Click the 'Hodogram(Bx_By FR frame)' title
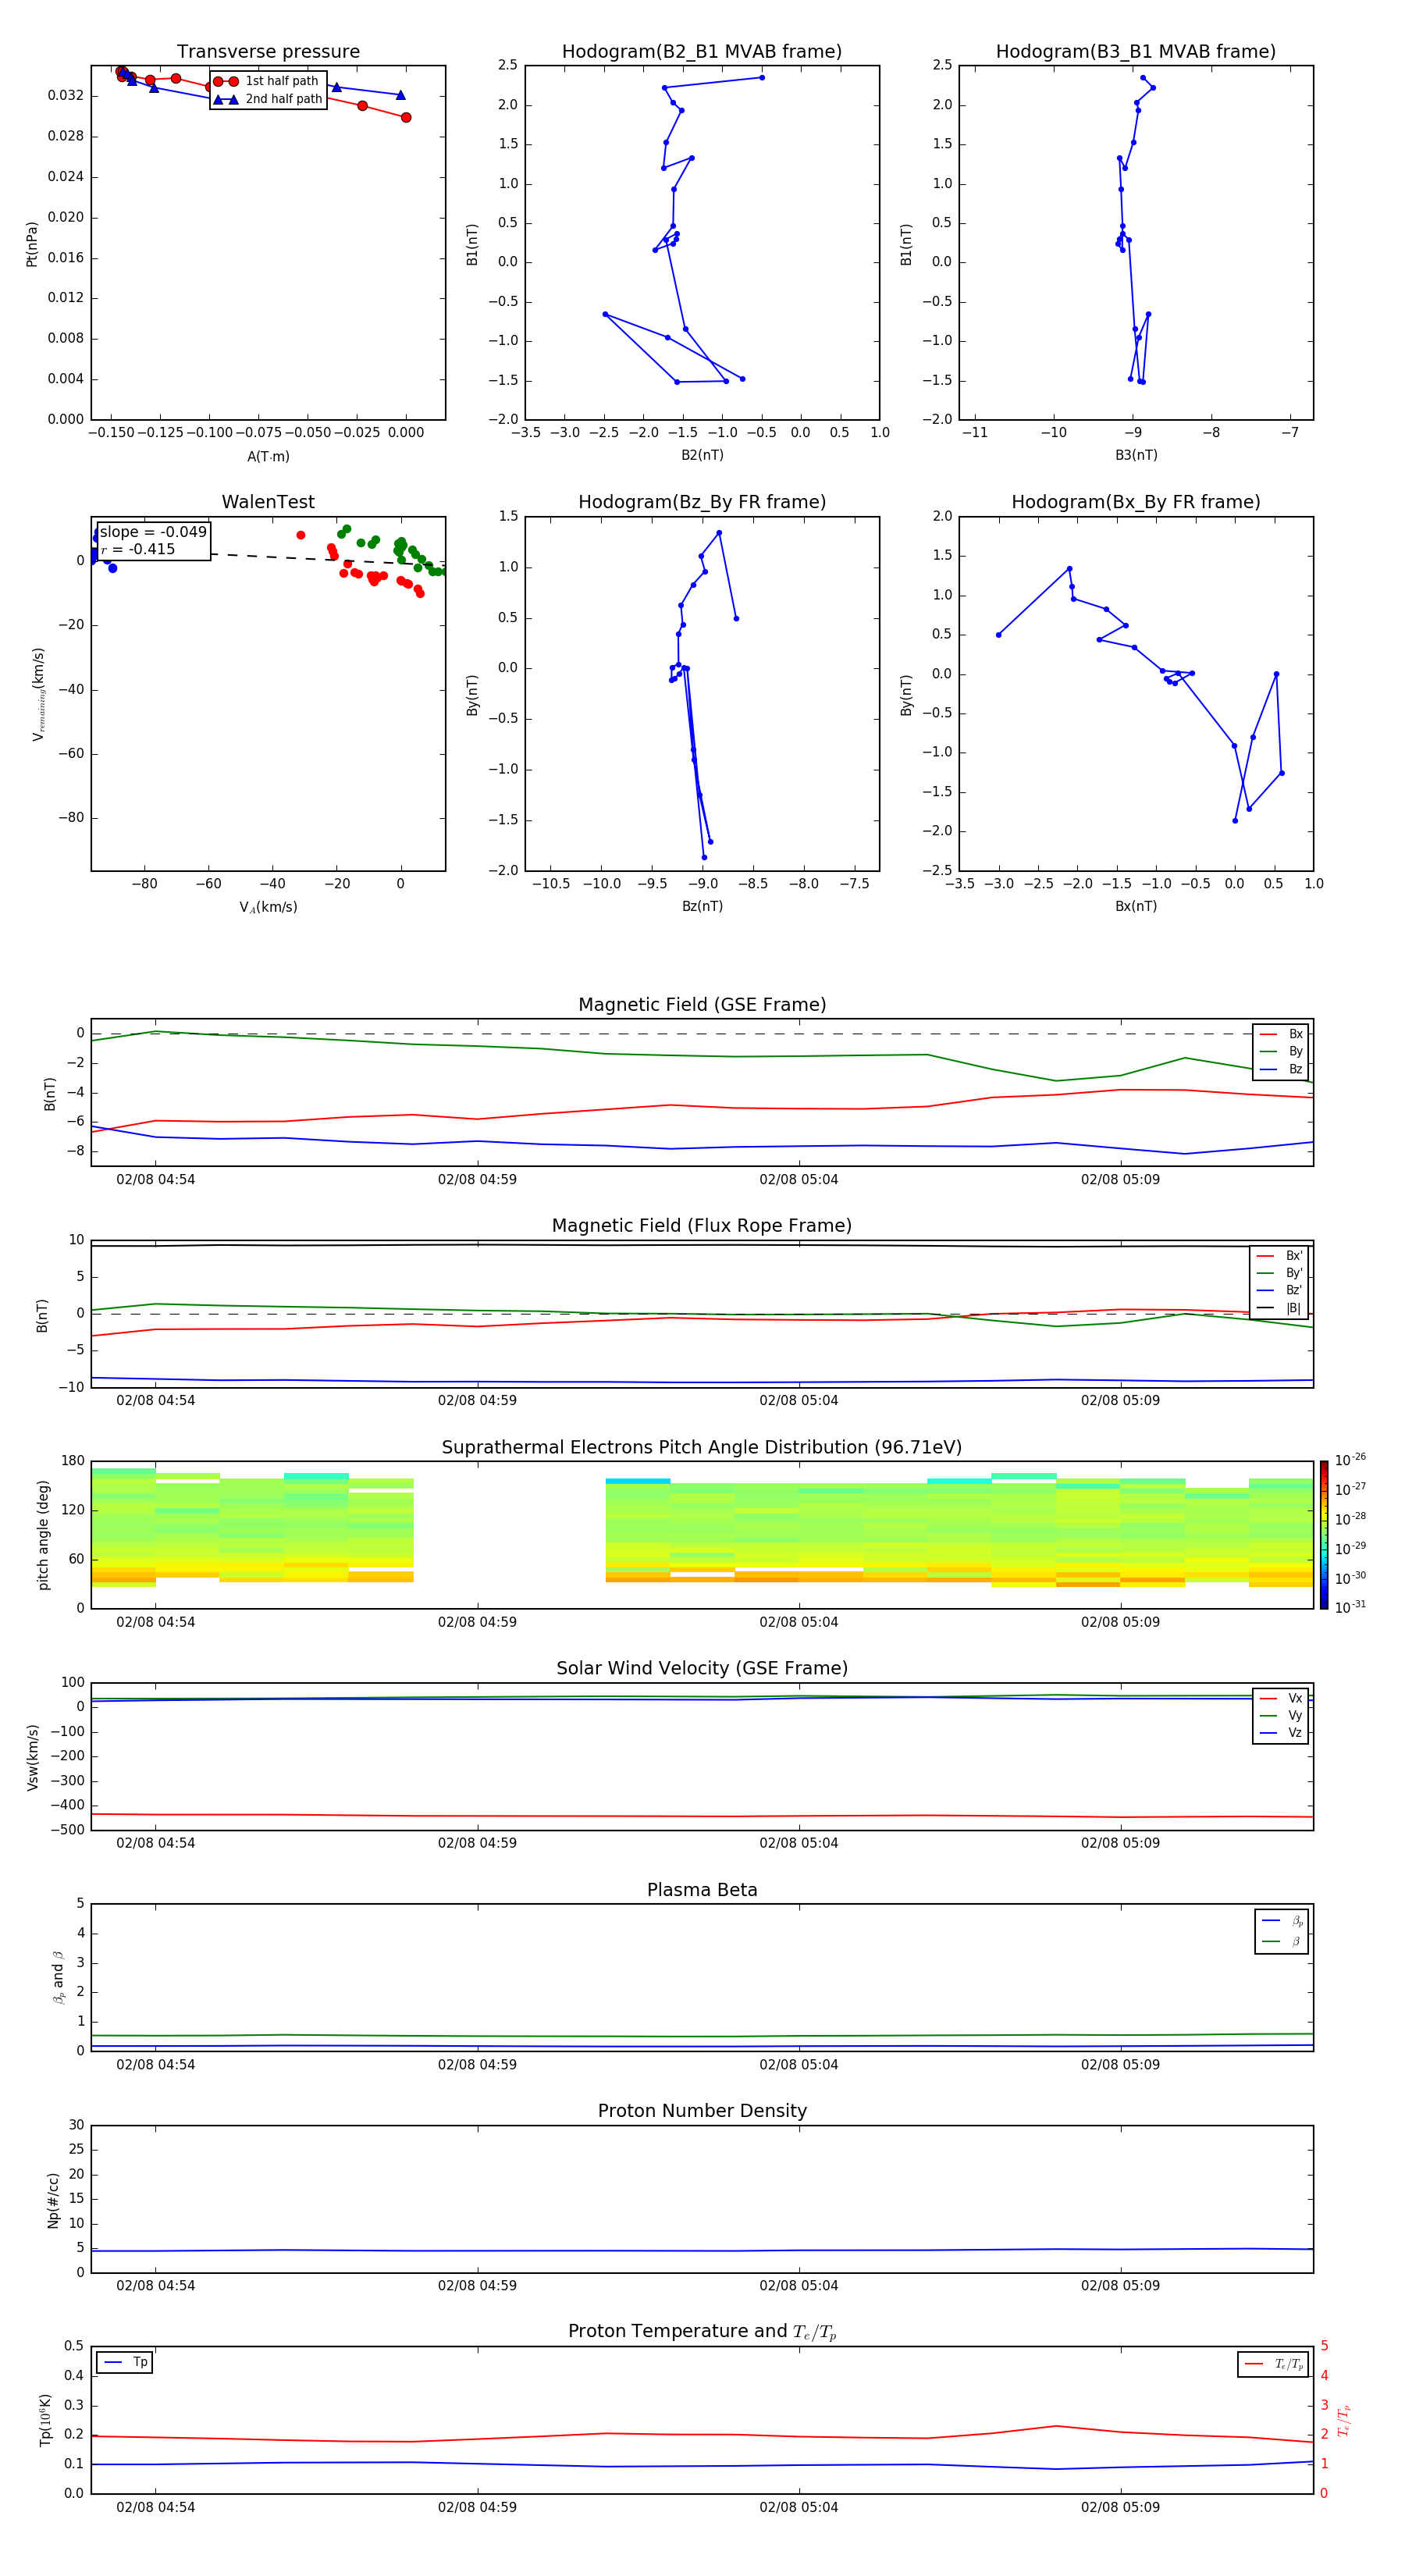This screenshot has height=2576, width=1405. (1136, 502)
